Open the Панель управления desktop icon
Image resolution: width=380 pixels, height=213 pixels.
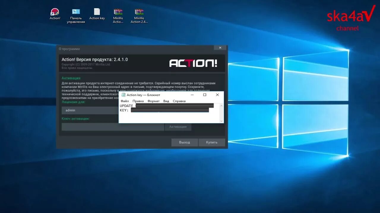pos(76,16)
